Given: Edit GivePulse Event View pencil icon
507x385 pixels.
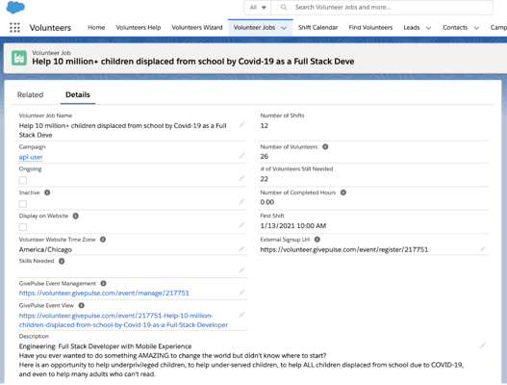Looking at the screenshot, I should [x=241, y=315].
